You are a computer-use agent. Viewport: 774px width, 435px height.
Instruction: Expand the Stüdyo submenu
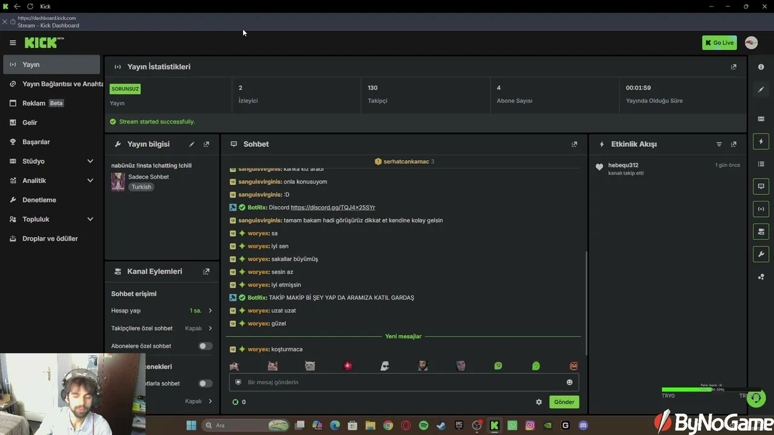click(90, 161)
